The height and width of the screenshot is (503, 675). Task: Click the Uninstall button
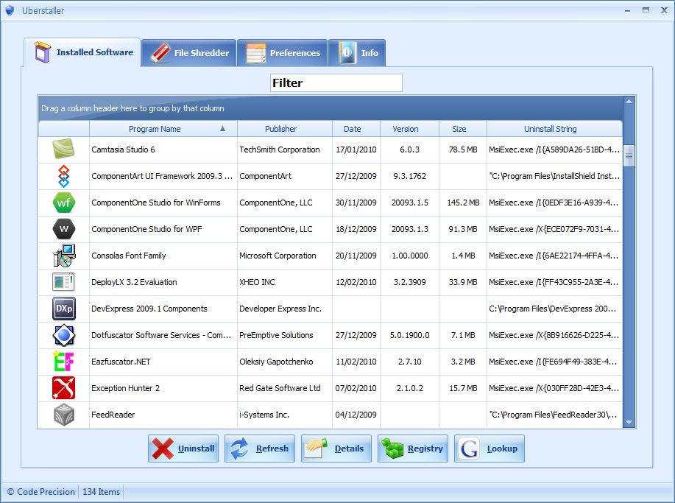pos(183,449)
